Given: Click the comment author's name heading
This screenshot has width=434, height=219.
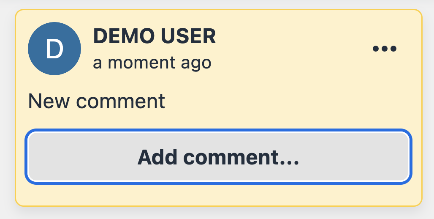Looking at the screenshot, I should tap(155, 36).
